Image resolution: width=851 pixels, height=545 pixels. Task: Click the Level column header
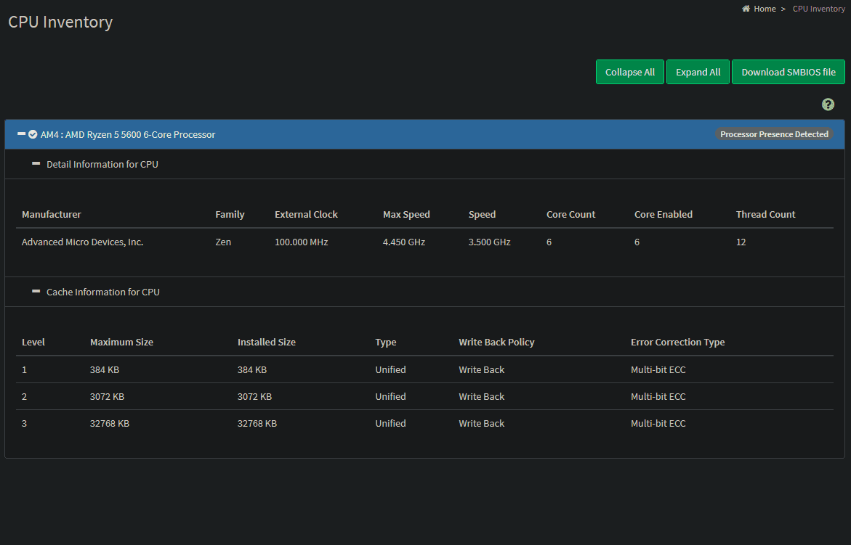[33, 343]
